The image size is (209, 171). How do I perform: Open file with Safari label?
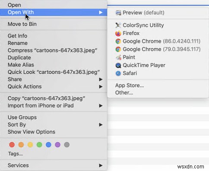(x=130, y=73)
